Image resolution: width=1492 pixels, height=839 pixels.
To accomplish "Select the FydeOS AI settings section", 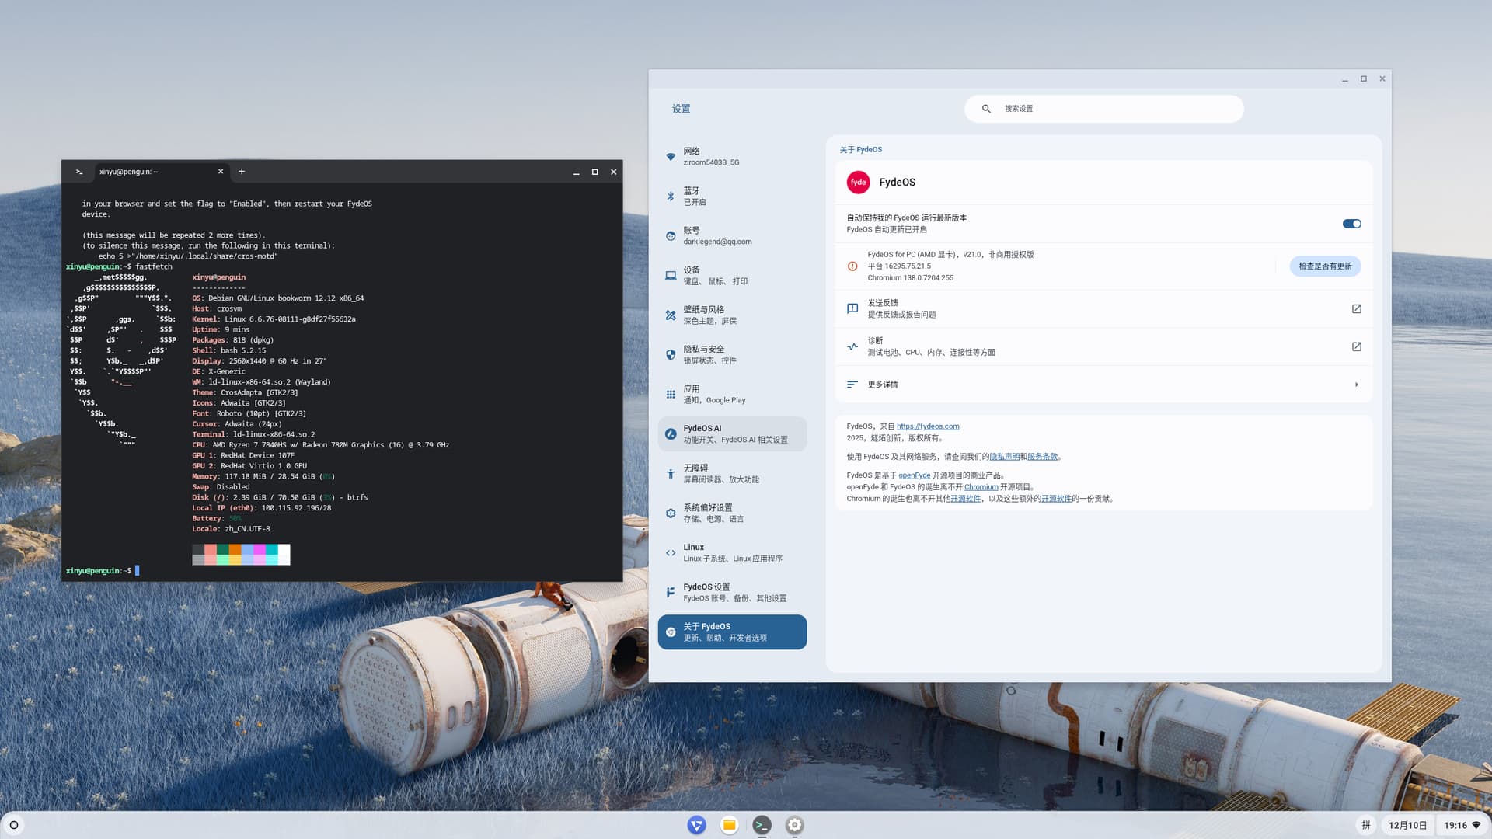I will pos(732,434).
